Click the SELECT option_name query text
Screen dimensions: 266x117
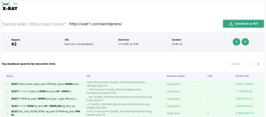pos(46,84)
